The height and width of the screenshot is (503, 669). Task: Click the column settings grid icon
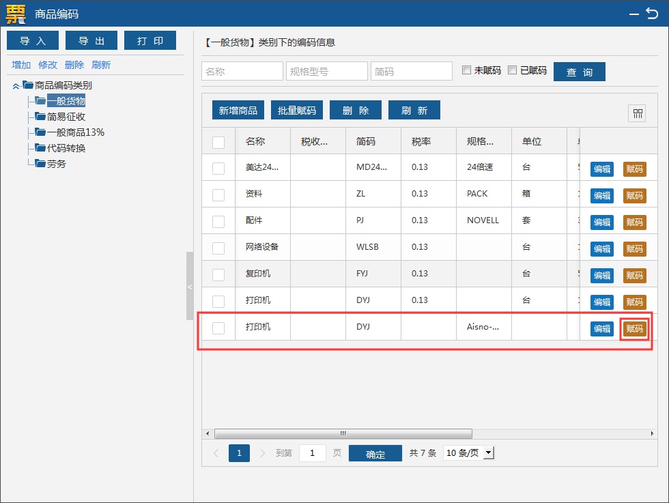[x=638, y=114]
